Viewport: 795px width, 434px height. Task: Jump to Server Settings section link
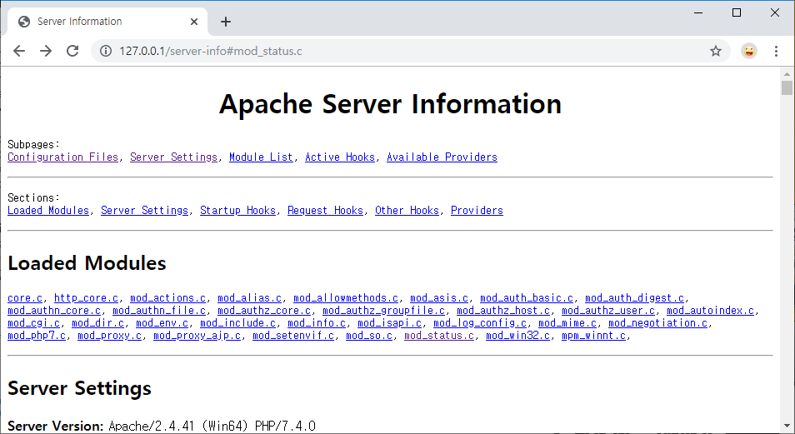(x=144, y=211)
